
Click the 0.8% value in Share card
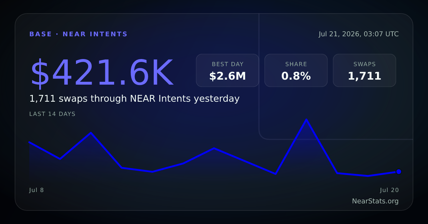[296, 76]
